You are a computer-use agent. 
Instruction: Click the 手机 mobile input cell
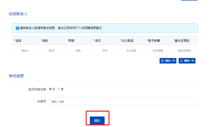click(x=105, y=50)
